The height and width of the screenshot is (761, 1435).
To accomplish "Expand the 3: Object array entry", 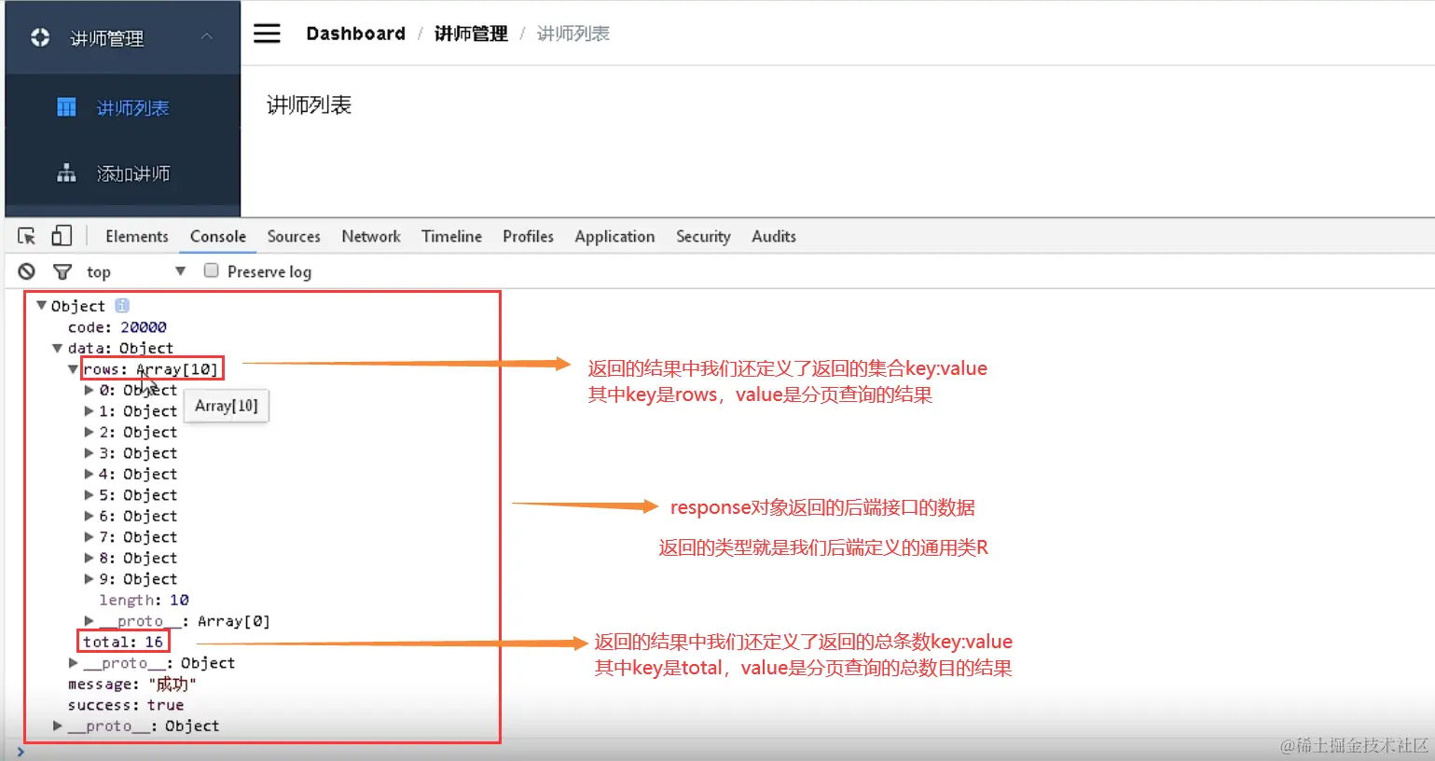I will tap(90, 453).
